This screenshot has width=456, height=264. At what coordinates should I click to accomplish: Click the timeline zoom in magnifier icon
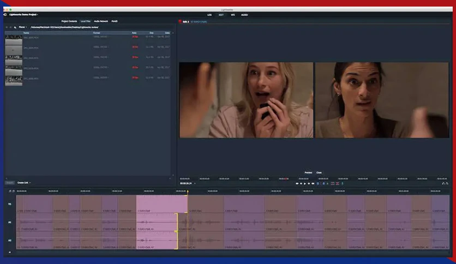click(x=14, y=191)
